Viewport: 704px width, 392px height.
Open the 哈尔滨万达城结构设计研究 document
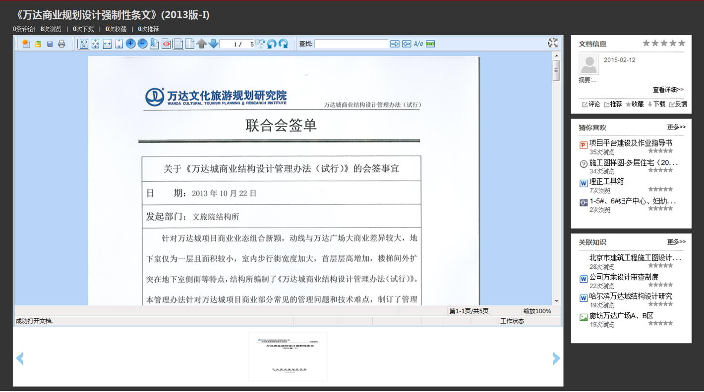pos(631,296)
